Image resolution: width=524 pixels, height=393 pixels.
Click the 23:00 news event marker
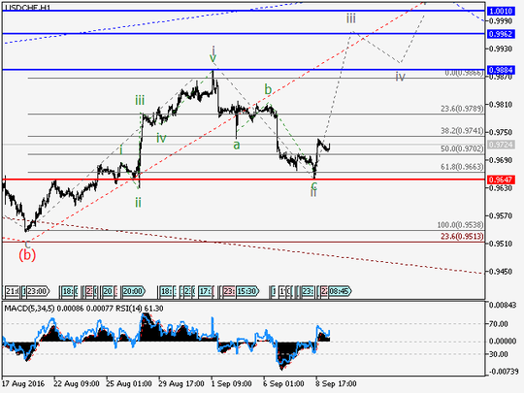tap(38, 291)
